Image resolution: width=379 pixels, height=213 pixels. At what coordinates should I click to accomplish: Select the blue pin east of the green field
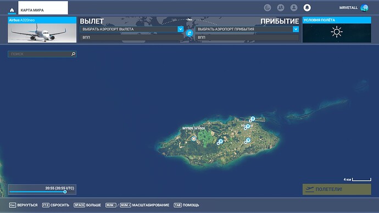[x=220, y=141]
